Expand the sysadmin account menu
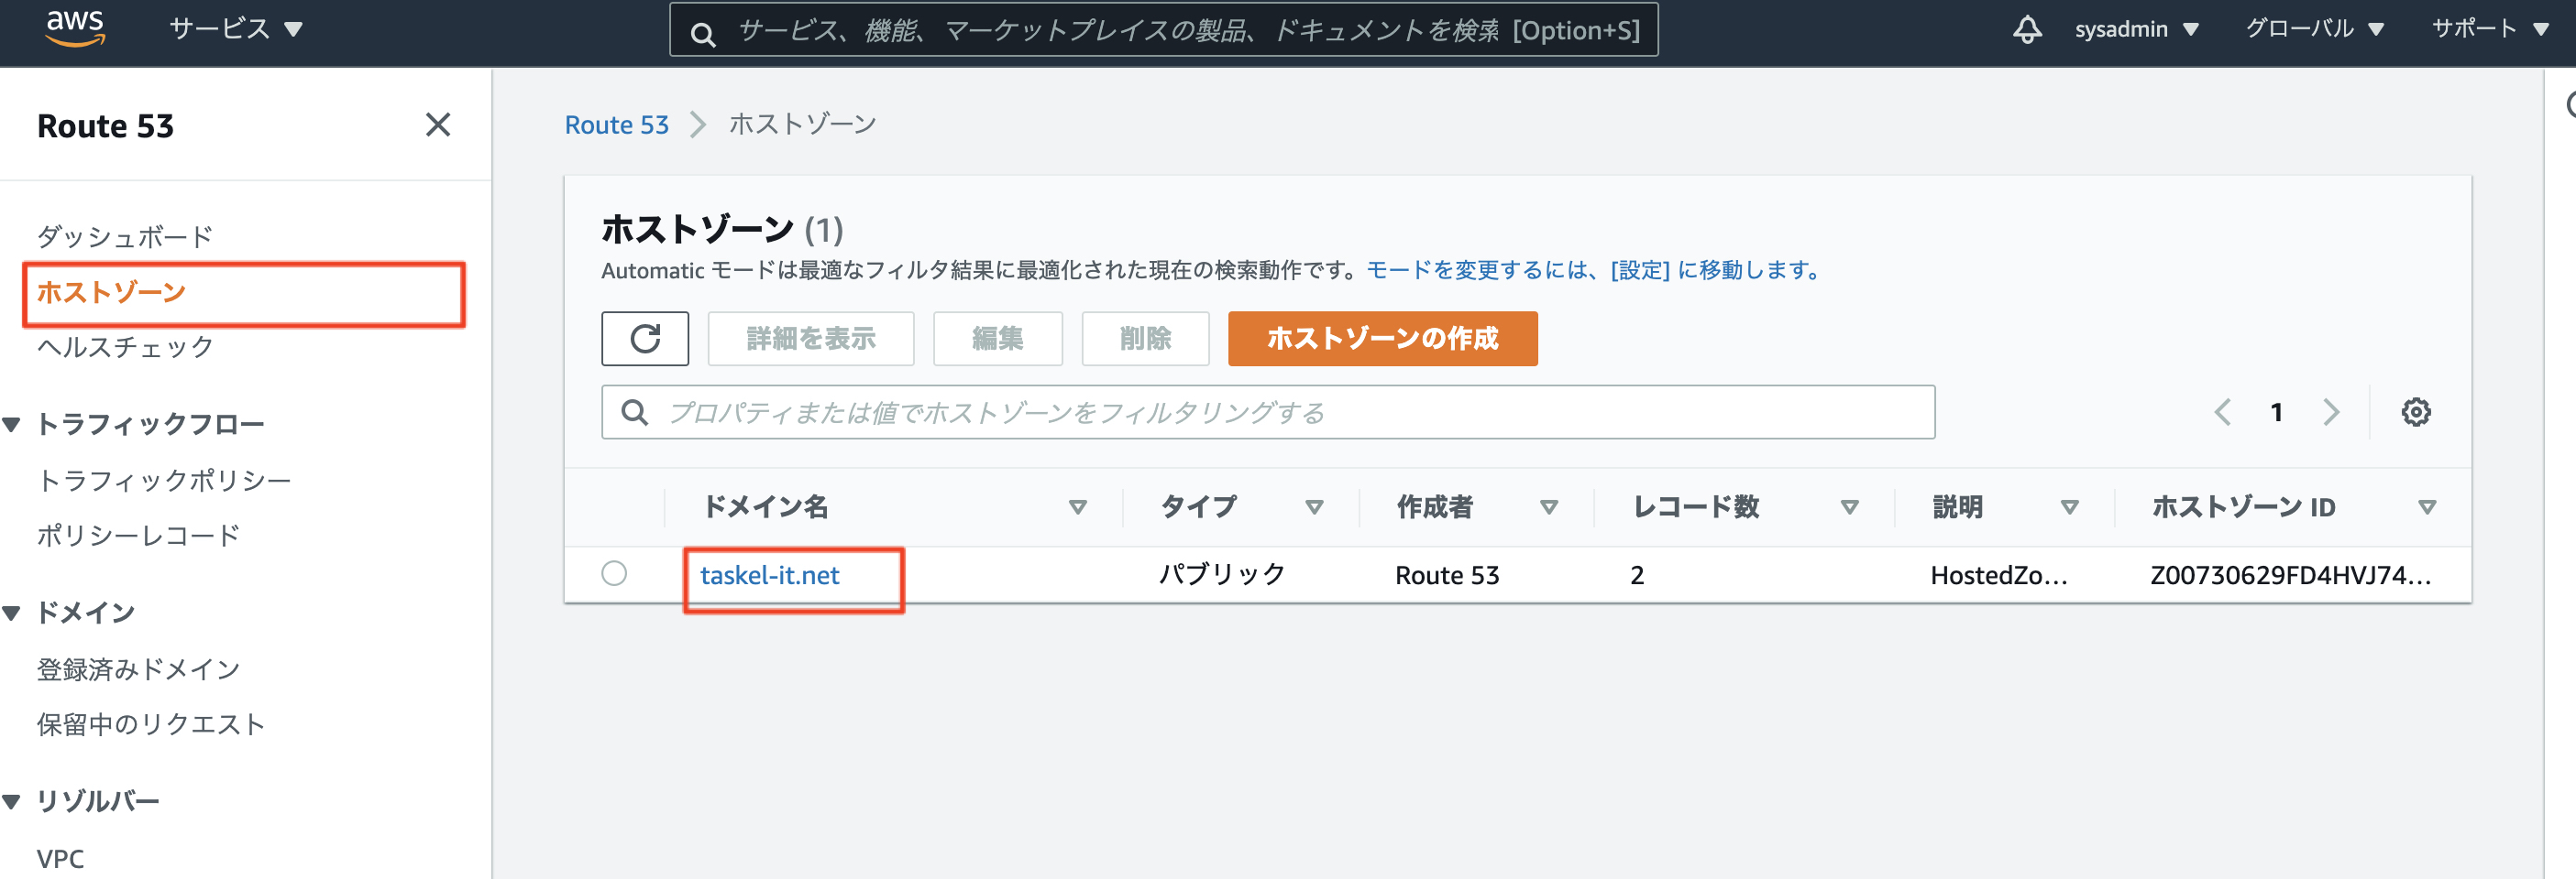Image resolution: width=2576 pixels, height=879 pixels. pyautogui.click(x=2136, y=29)
